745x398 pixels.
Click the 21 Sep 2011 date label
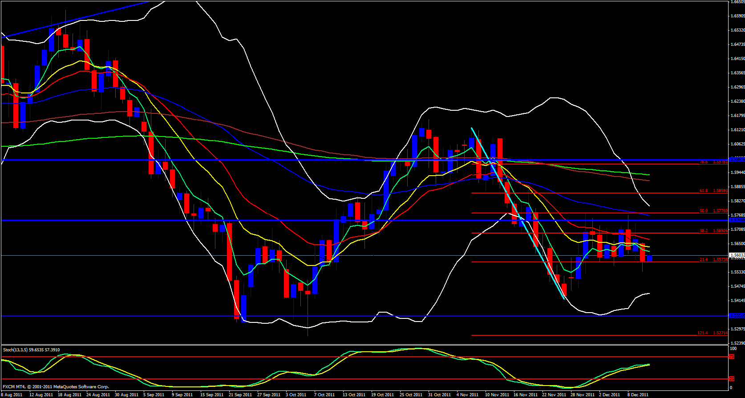(240, 395)
